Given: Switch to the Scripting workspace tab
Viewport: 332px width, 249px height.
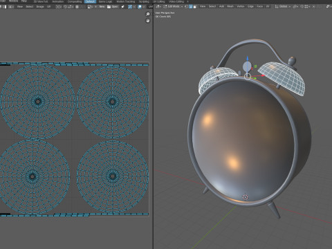Looking at the screenshot, I should (x=144, y=1).
